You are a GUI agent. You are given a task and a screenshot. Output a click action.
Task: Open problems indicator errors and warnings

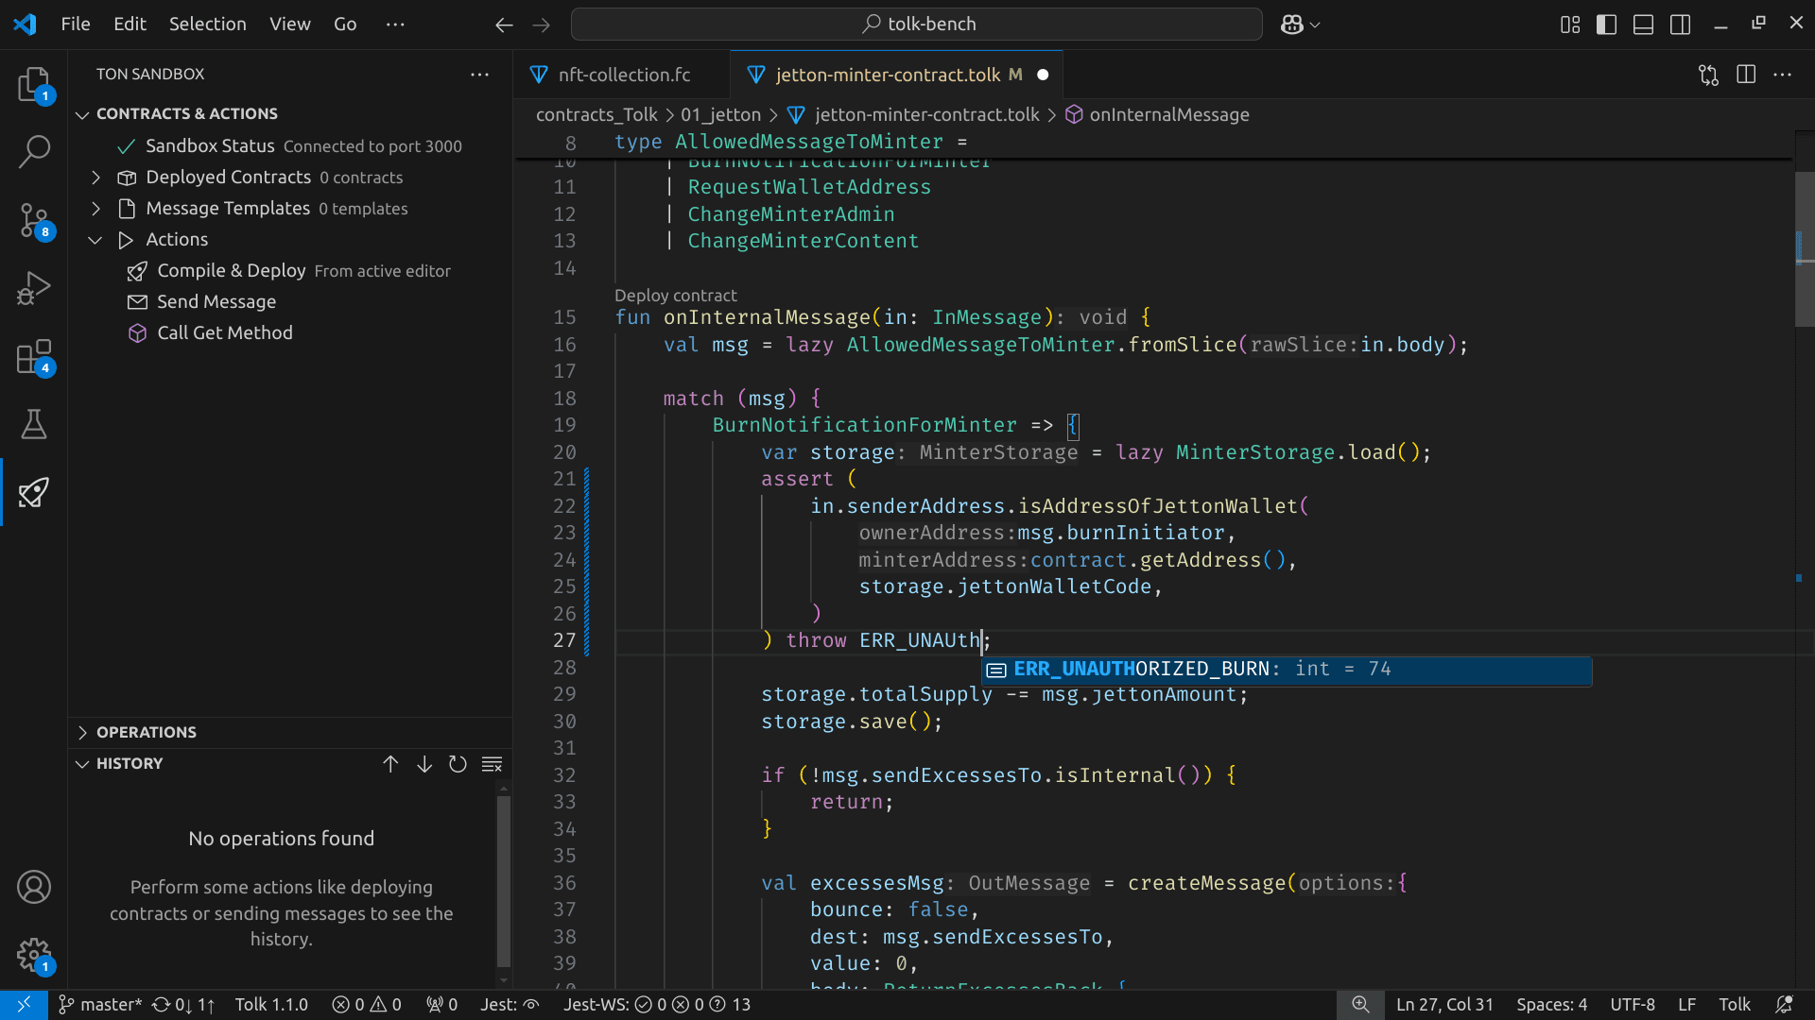(x=367, y=1005)
